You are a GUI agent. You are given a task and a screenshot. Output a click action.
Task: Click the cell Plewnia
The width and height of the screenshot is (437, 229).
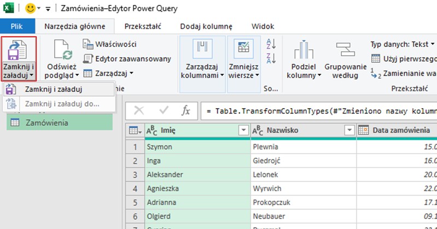coord(304,146)
